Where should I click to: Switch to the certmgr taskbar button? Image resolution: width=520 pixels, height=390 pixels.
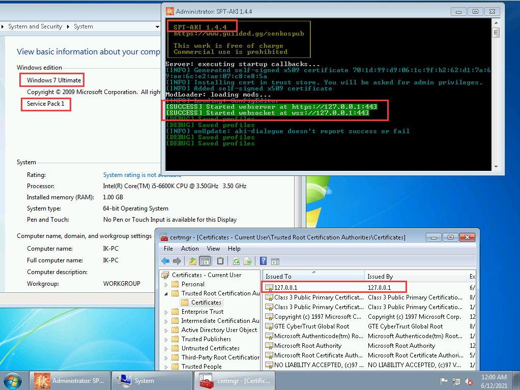point(235,381)
